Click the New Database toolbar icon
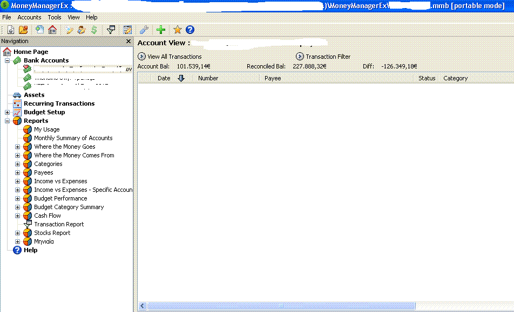Screen dimensions: 514x312 coord(10,30)
